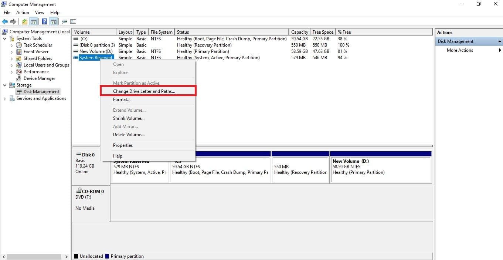Click the Show/Hide Console Tree toolbar icon
The height and width of the screenshot is (260, 503).
[34, 22]
